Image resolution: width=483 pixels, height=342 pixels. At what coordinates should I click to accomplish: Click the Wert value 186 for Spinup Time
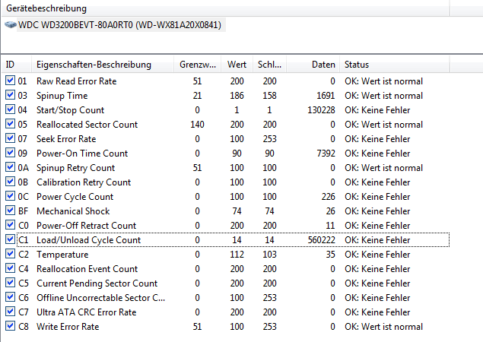[237, 96]
